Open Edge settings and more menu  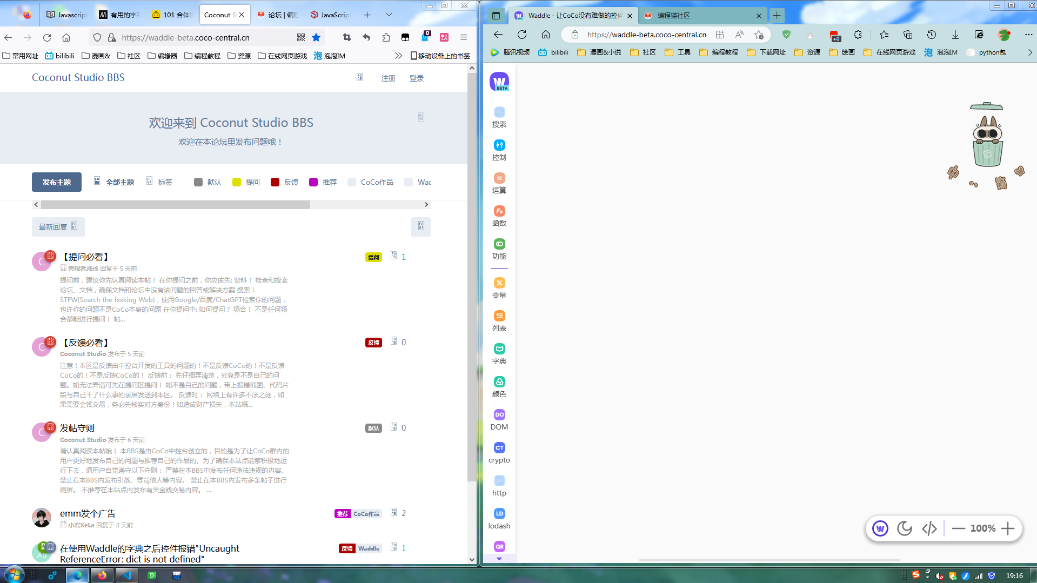coord(1028,35)
